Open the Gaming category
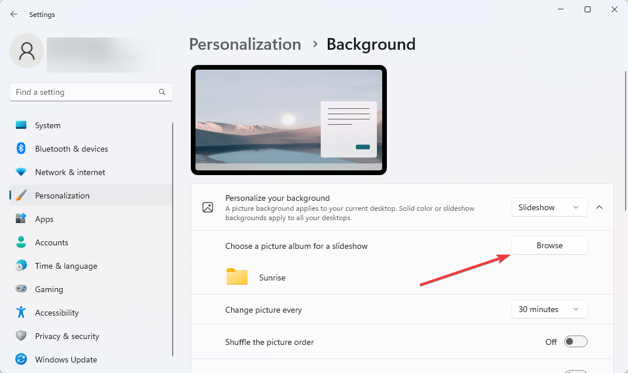The width and height of the screenshot is (628, 373). pyautogui.click(x=91, y=289)
